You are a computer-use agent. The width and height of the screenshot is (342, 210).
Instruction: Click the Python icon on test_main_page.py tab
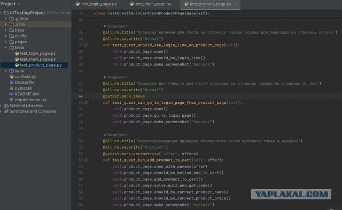[132, 4]
